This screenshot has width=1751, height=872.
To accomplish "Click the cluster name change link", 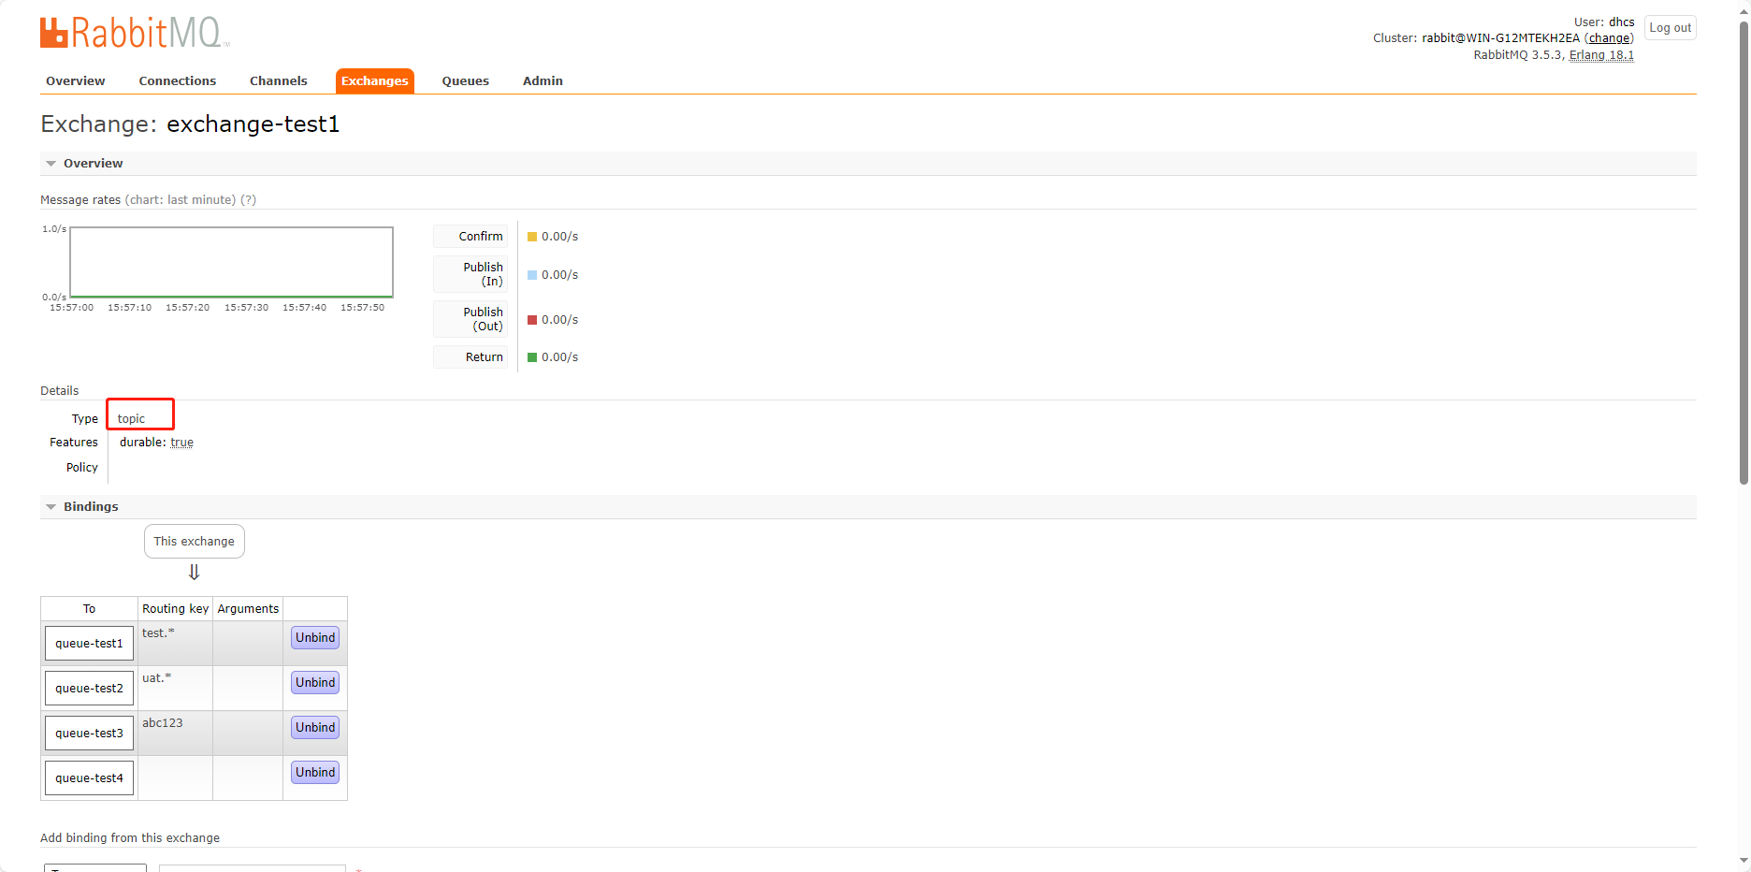I will (1609, 38).
